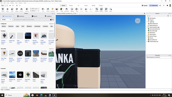Click the Explorer history filter icon
Image resolution: width=172 pixels, height=97 pixels.
point(168,16)
